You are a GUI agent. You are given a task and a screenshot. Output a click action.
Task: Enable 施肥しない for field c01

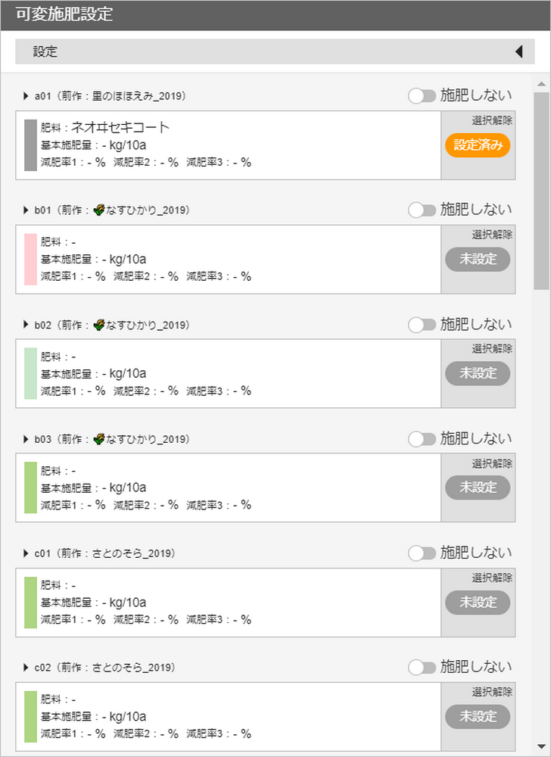[422, 553]
